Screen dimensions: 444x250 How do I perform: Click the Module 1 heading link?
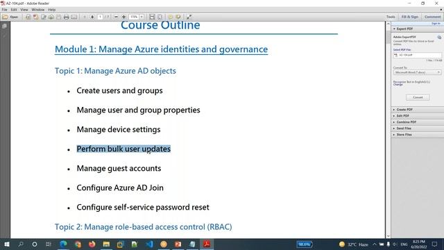[161, 49]
